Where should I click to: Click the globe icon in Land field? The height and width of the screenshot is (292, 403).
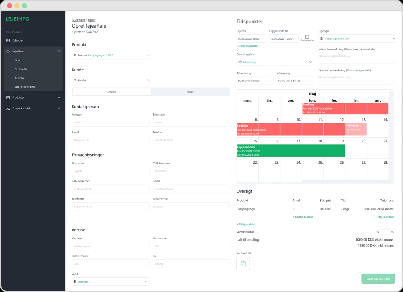pyautogui.click(x=75, y=282)
